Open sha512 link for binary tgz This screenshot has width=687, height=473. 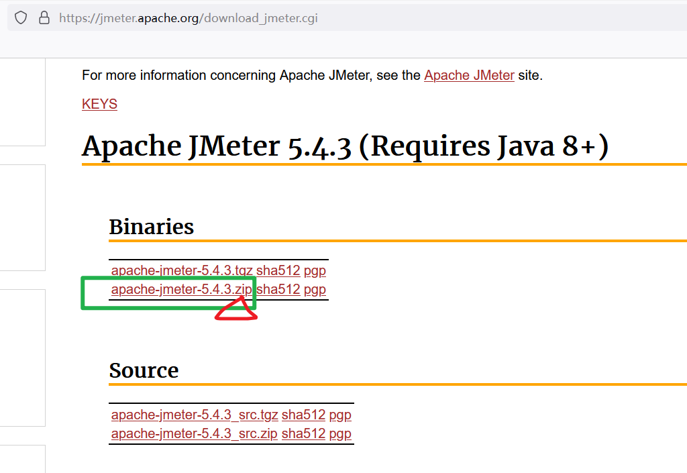click(x=278, y=270)
